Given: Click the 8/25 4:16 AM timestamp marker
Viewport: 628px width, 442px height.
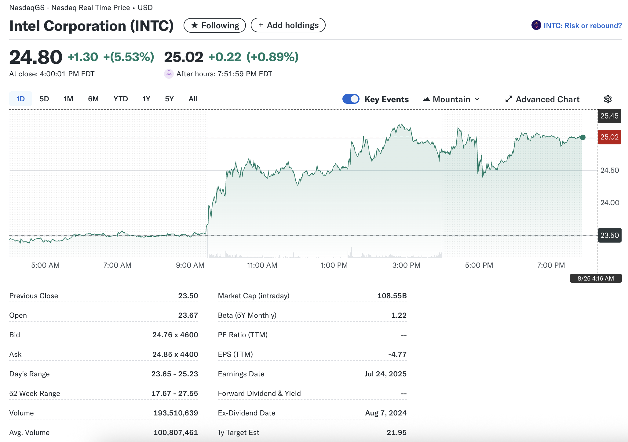Looking at the screenshot, I should (x=595, y=278).
